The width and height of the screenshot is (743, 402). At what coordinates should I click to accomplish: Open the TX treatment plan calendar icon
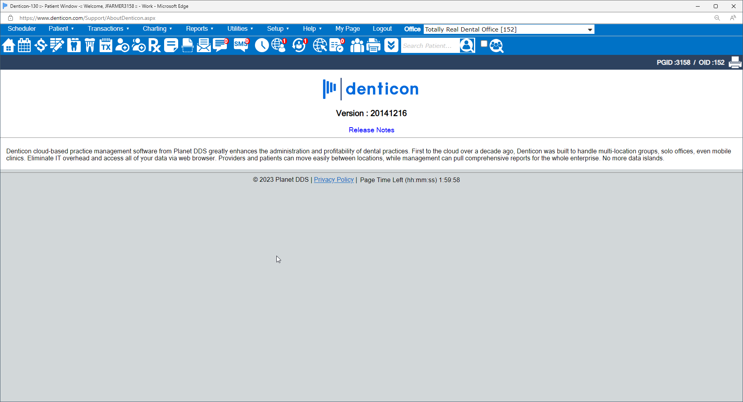click(x=106, y=46)
